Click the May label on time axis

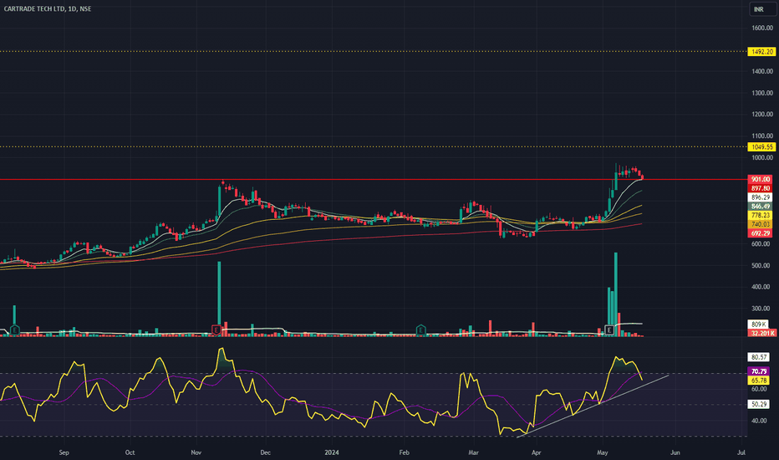tap(603, 452)
